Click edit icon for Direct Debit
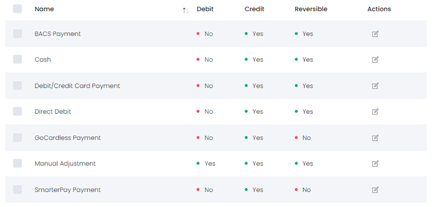This screenshot has width=433, height=207. point(375,111)
